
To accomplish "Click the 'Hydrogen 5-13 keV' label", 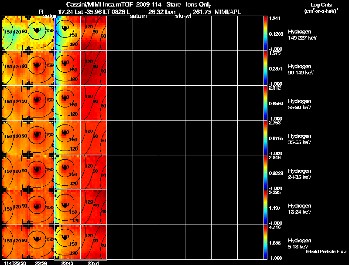I will [x=300, y=244].
